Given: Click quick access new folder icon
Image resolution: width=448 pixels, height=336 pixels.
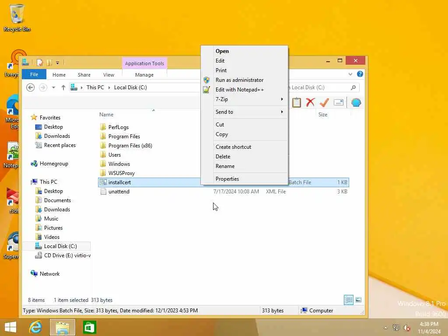Looking at the screenshot, I should click(x=49, y=62).
